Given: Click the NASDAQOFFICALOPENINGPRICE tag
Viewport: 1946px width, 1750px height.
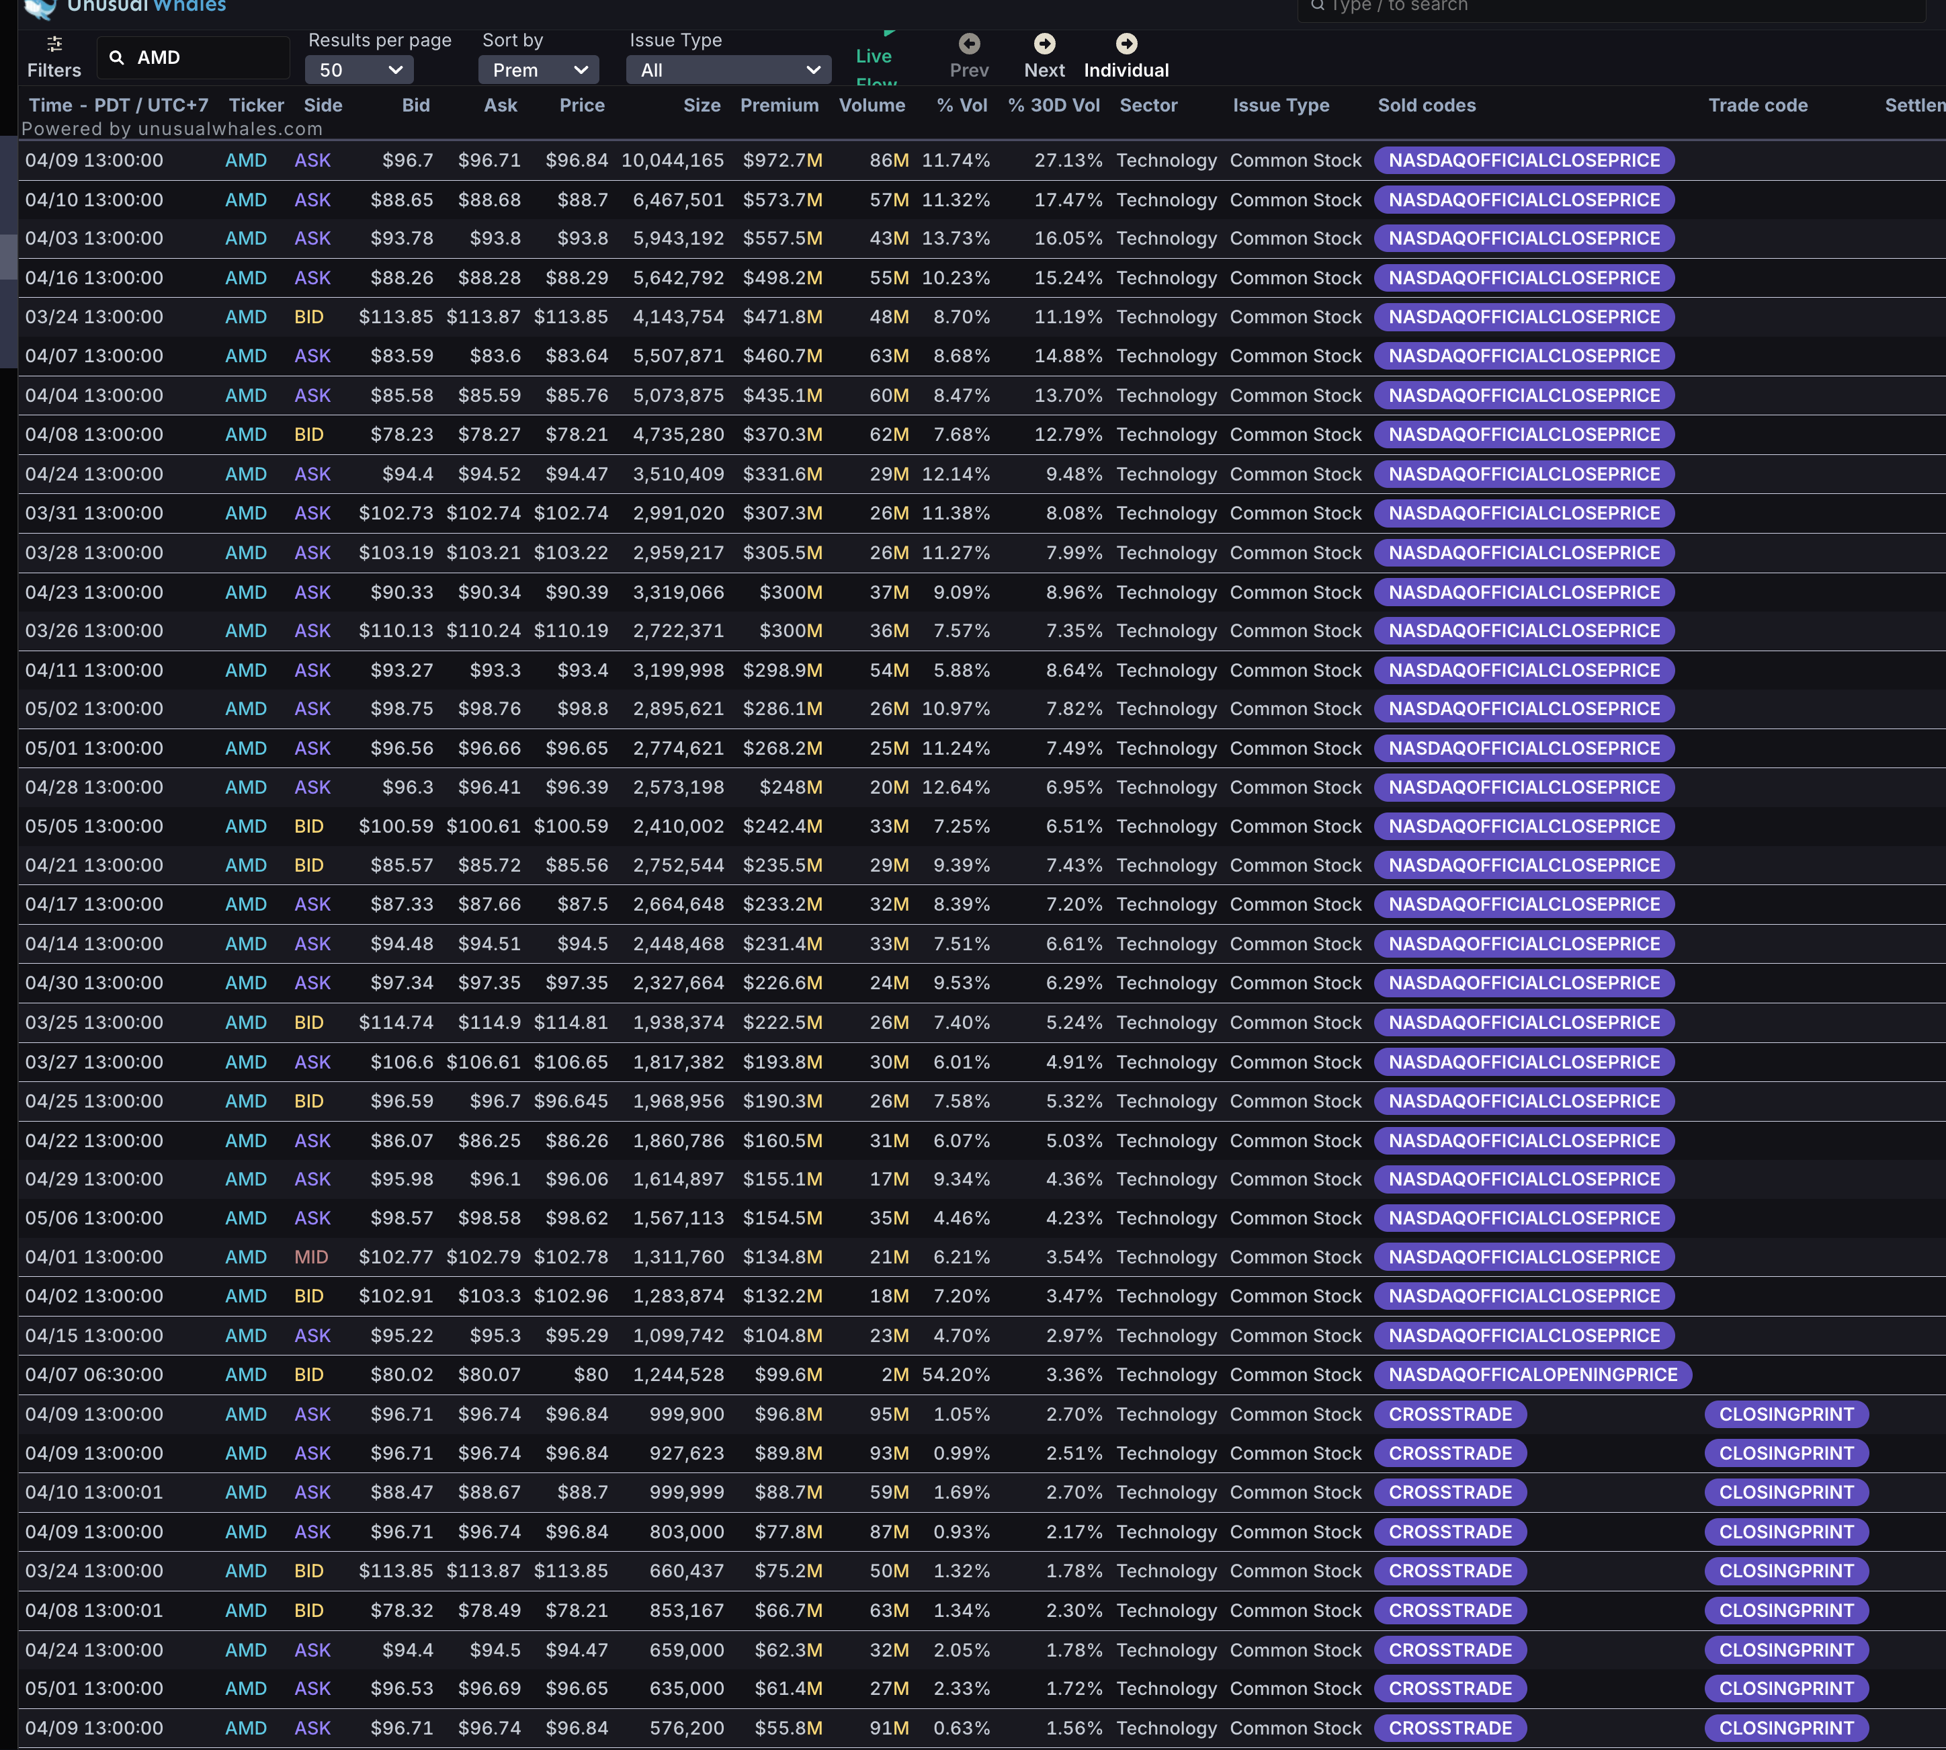Looking at the screenshot, I should (1533, 1375).
